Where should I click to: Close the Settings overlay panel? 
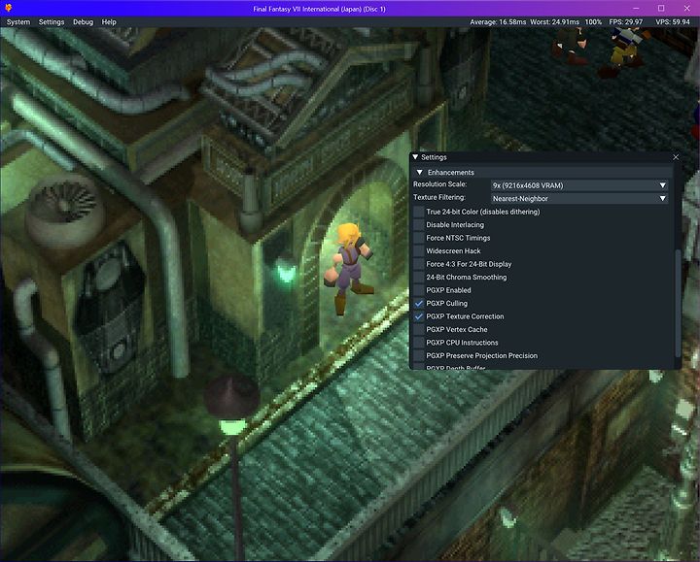click(x=676, y=157)
